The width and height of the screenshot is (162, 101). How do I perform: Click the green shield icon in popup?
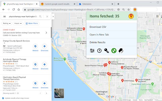tap(114, 50)
